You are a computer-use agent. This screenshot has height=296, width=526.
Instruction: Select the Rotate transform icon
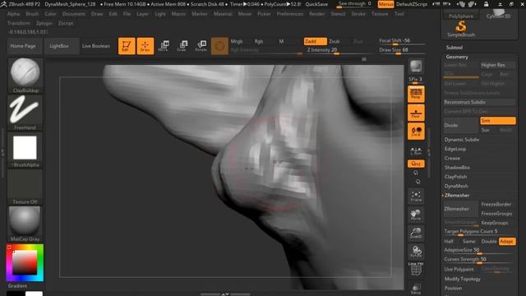201,46
